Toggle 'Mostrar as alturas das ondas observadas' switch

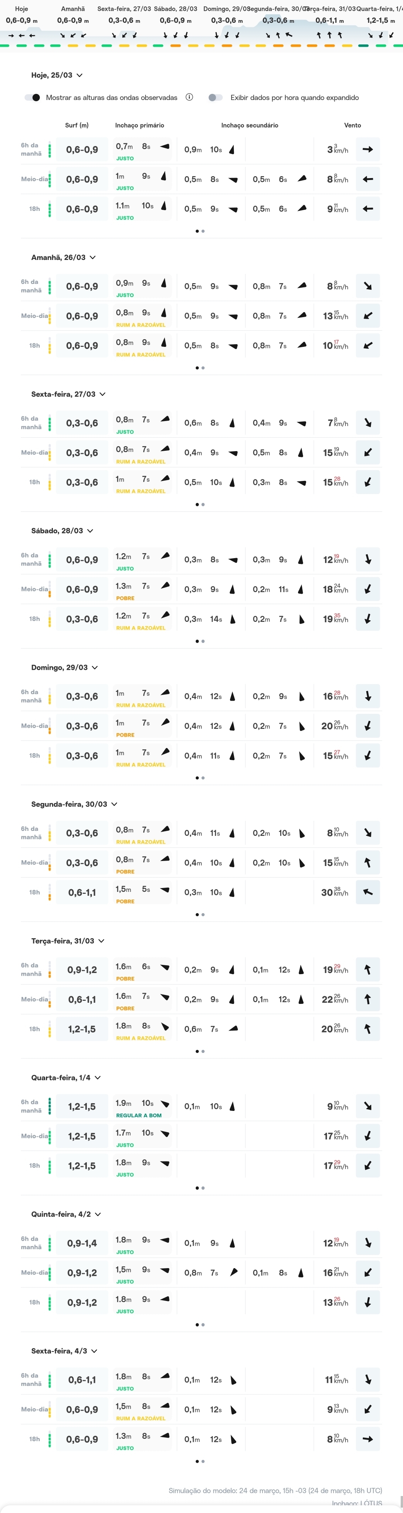(33, 97)
